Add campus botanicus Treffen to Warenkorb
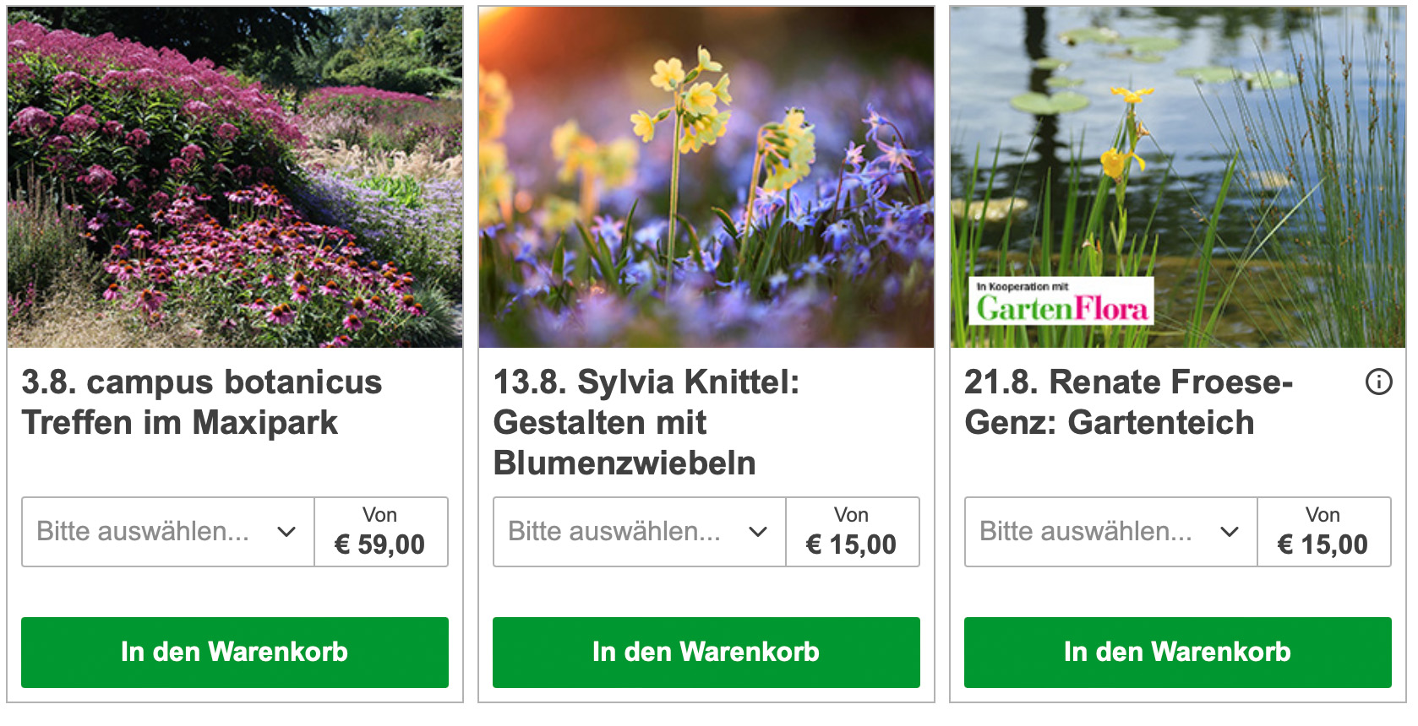Screen dimensions: 1418x726 [x=235, y=652]
